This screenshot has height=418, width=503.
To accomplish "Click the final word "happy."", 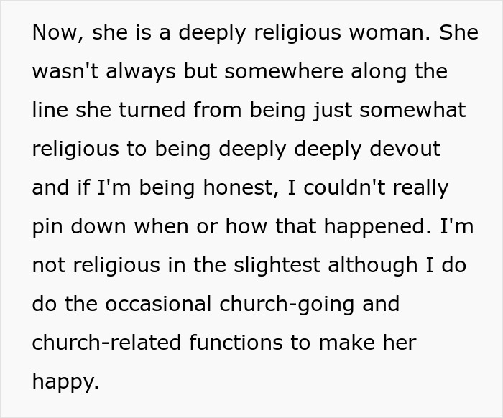I will pyautogui.click(x=66, y=383).
